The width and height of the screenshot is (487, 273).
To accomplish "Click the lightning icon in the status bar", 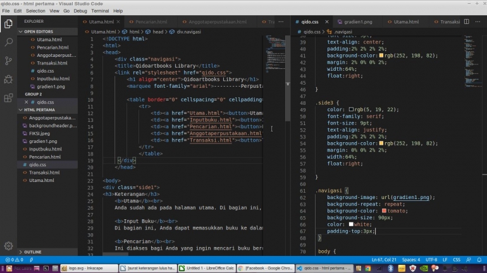I will [32, 260].
